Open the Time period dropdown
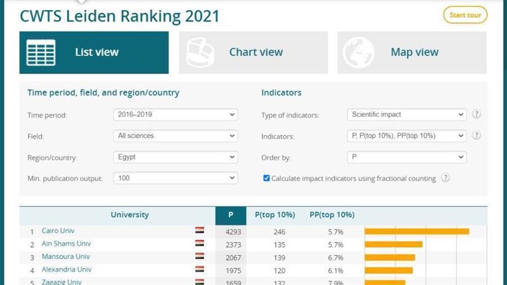The height and width of the screenshot is (285, 507). (176, 115)
